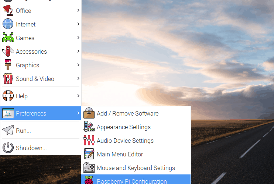The width and height of the screenshot is (274, 184).
Task: Click the Graphics paintbrush icon
Action: (x=8, y=65)
